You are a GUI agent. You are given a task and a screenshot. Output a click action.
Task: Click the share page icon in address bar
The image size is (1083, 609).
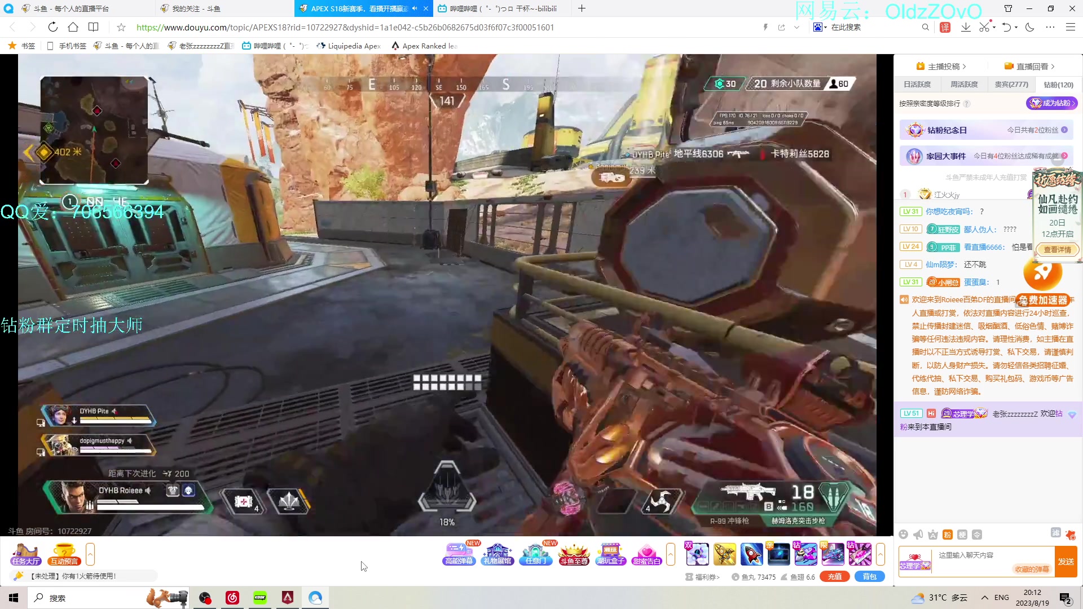[781, 27]
